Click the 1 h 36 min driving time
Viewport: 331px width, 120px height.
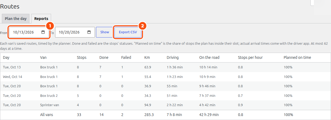click(x=175, y=67)
